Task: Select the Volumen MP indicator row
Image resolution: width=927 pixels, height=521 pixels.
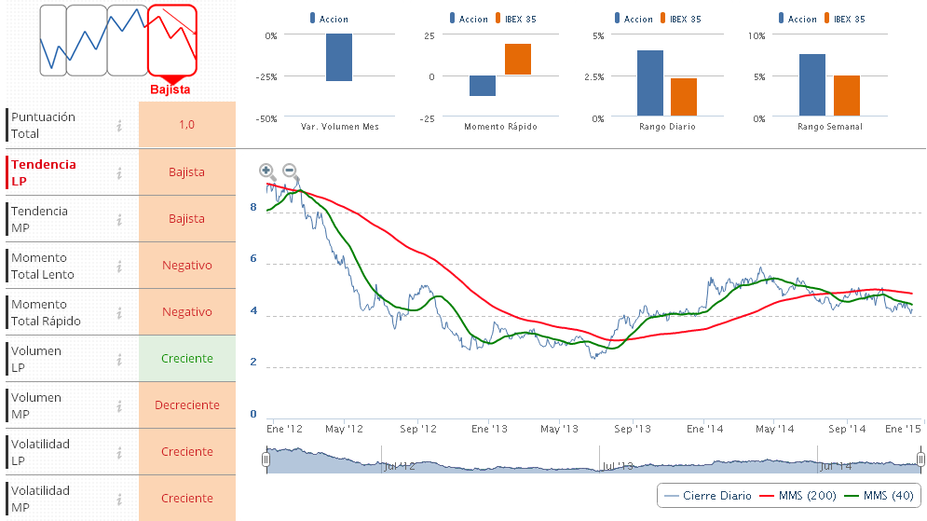Action: coord(120,406)
